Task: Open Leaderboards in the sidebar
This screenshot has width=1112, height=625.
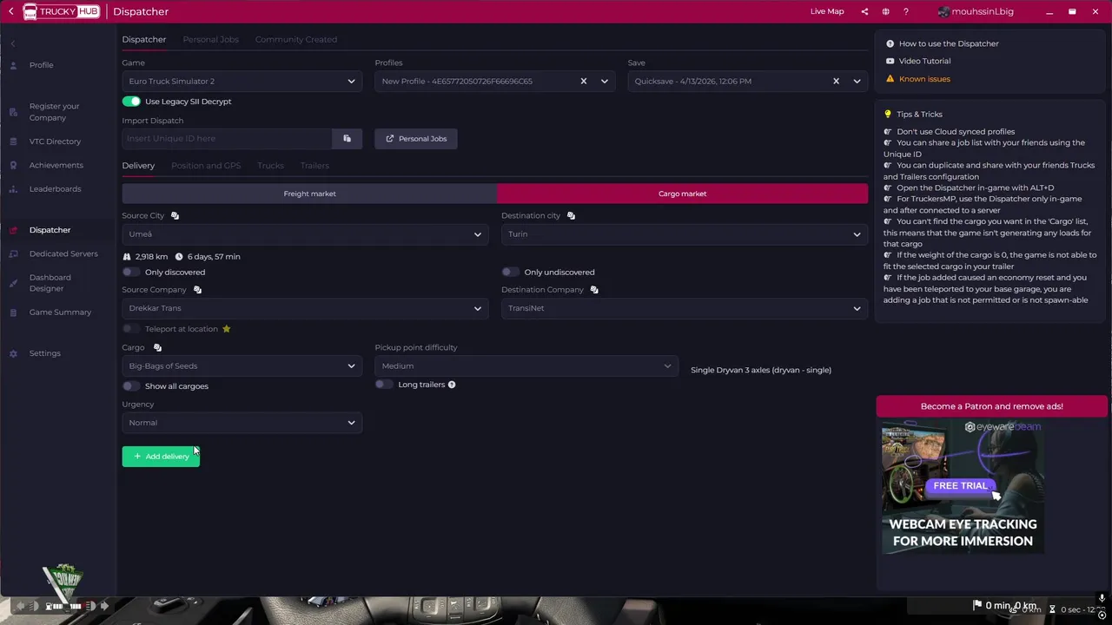Action: click(x=55, y=188)
